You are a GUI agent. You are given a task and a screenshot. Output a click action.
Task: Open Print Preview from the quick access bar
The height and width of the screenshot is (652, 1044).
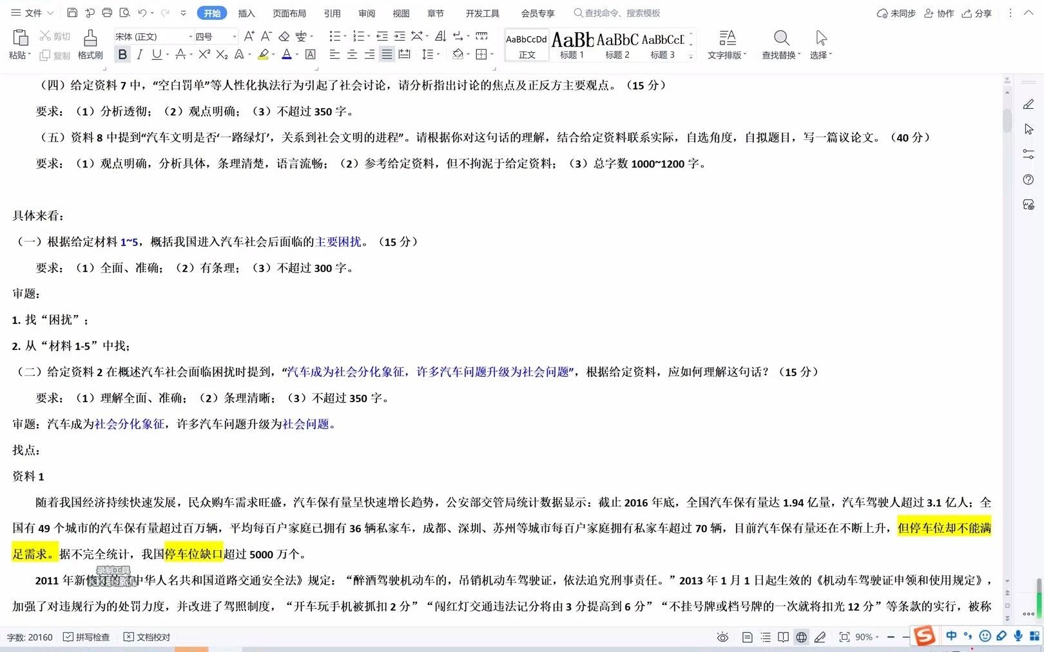pos(124,13)
